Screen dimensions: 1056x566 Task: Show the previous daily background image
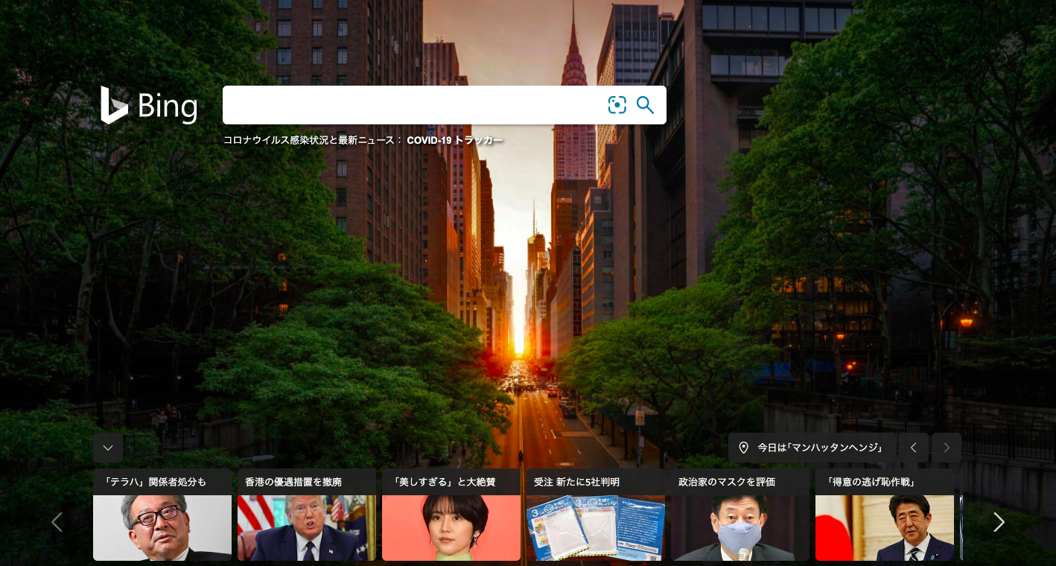click(913, 448)
